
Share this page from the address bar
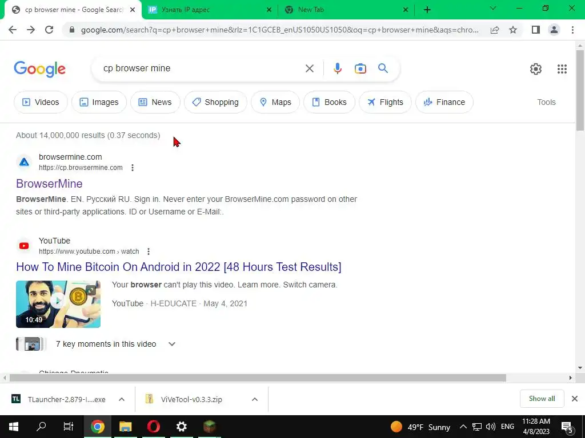pyautogui.click(x=495, y=30)
